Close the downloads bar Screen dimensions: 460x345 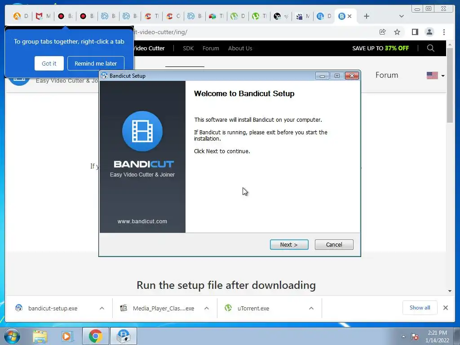pos(445,308)
